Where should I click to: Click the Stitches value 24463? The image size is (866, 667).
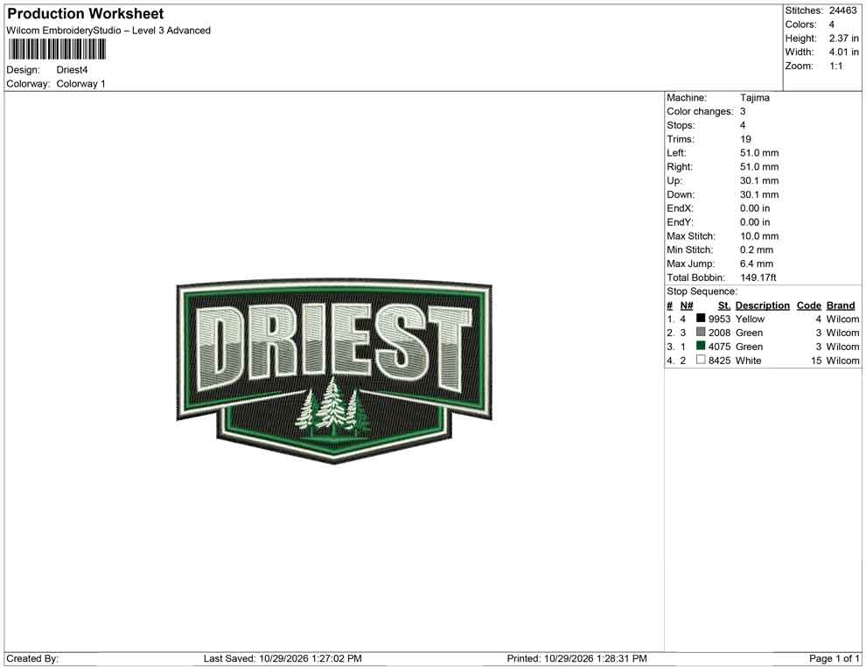click(x=842, y=11)
